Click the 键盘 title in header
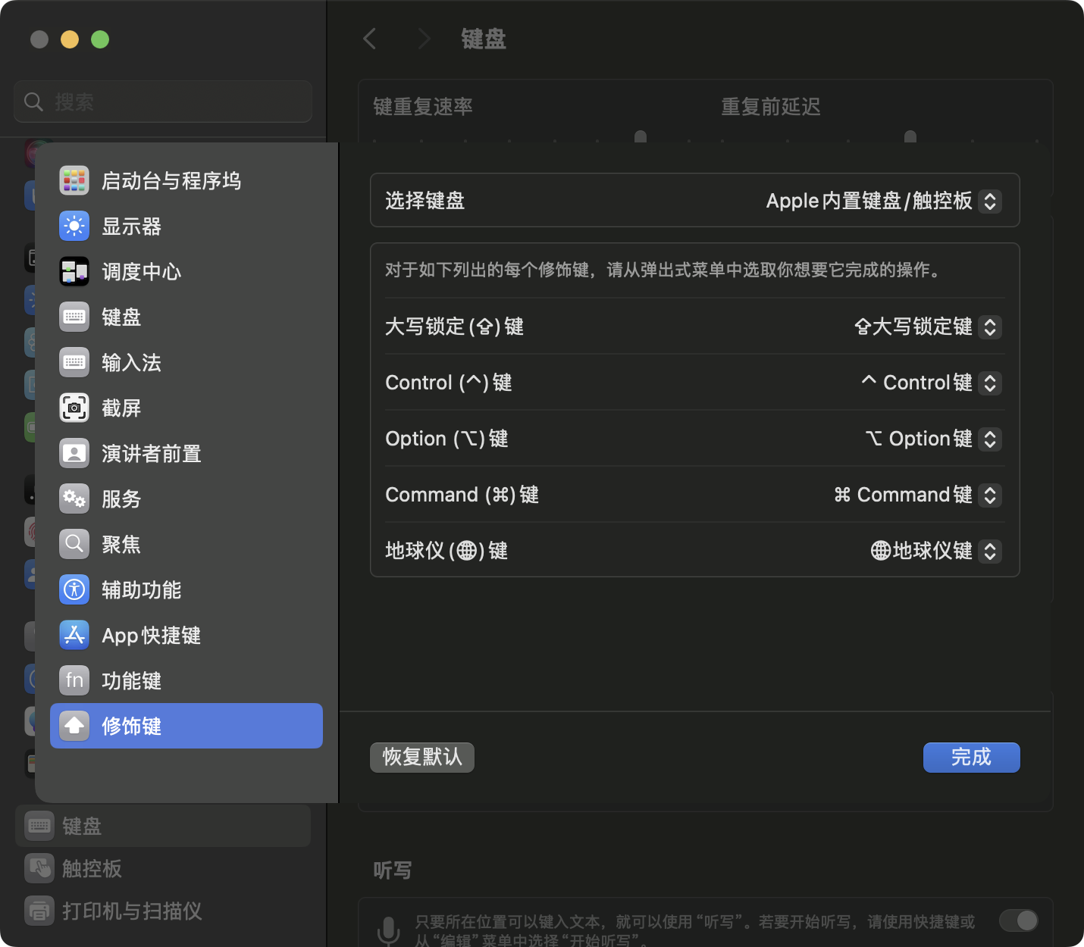 point(484,39)
